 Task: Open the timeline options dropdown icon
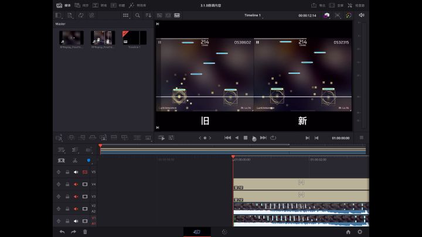tap(62, 150)
